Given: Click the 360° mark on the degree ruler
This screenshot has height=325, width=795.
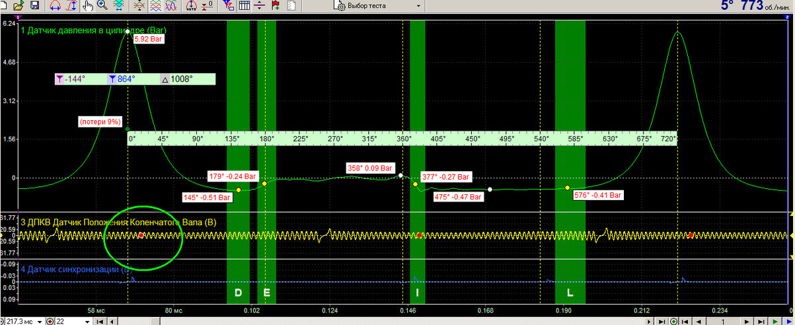Looking at the screenshot, I should coord(402,139).
